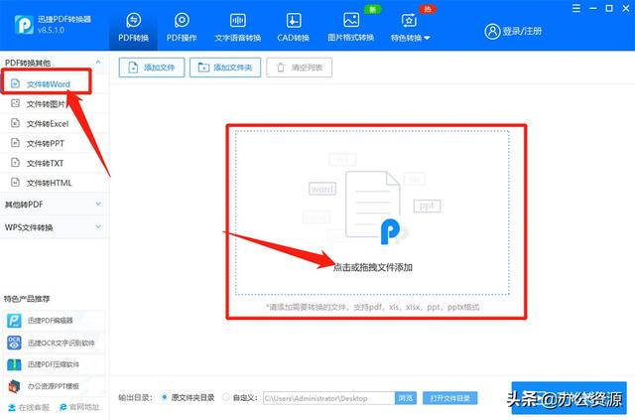Click the 清空列表 button
This screenshot has height=420, width=635.
(x=300, y=68)
